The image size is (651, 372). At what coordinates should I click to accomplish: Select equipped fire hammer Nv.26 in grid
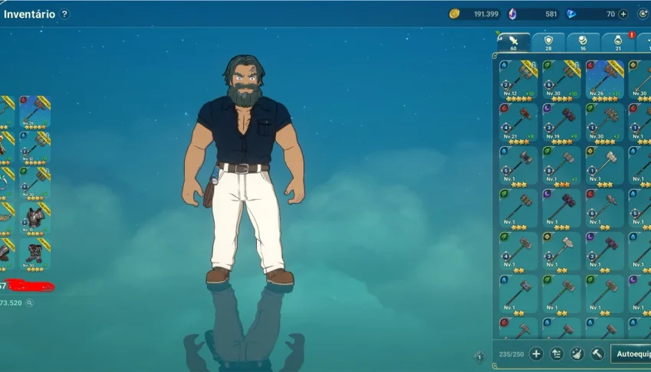604,80
